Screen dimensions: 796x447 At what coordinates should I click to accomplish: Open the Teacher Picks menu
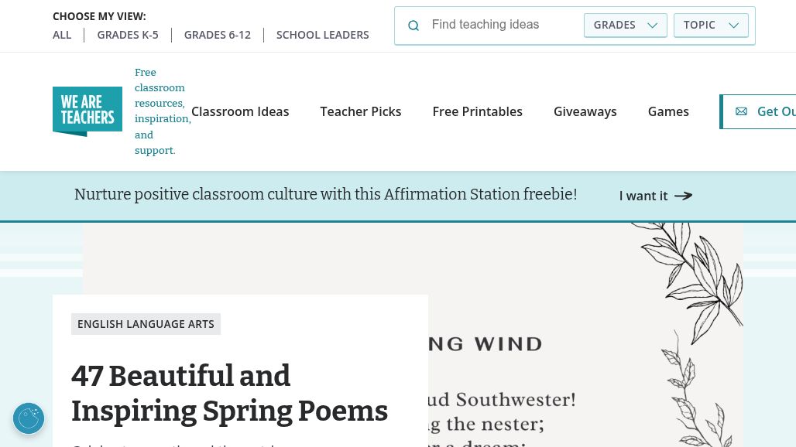(x=360, y=111)
